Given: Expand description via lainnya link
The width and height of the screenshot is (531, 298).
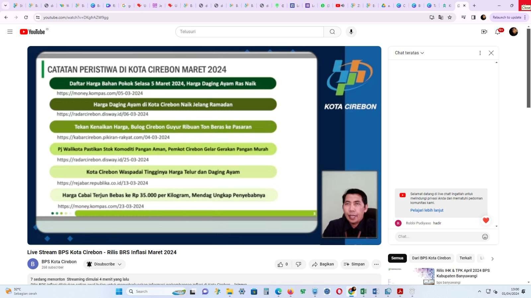Looking at the screenshot, I should [x=240, y=284].
